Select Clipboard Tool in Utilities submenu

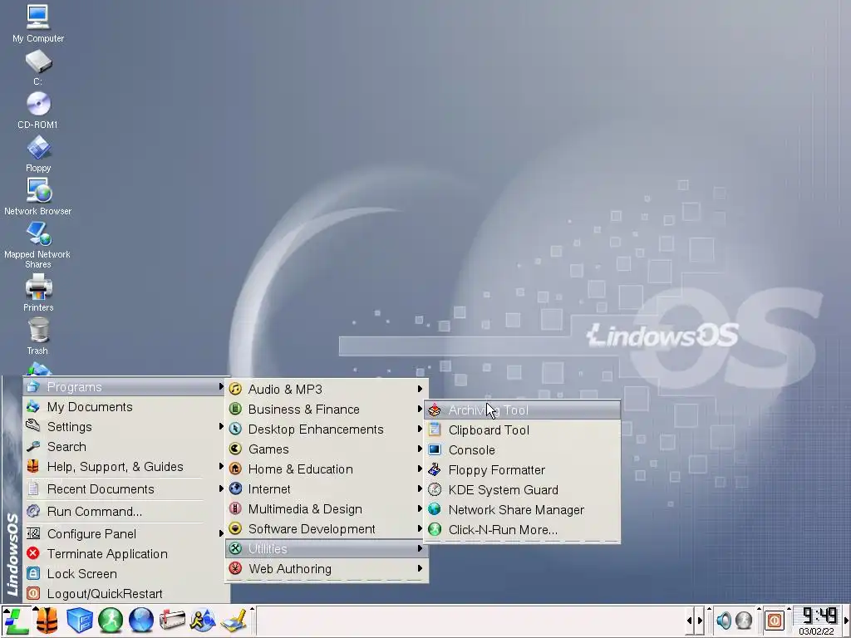(522, 430)
